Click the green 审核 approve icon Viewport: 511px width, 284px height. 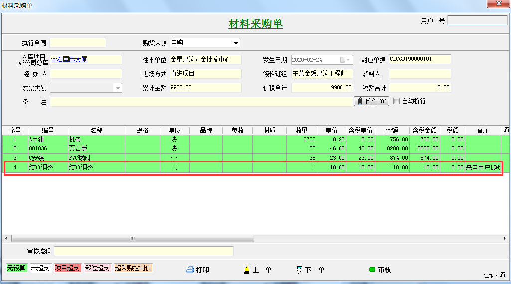click(x=372, y=270)
